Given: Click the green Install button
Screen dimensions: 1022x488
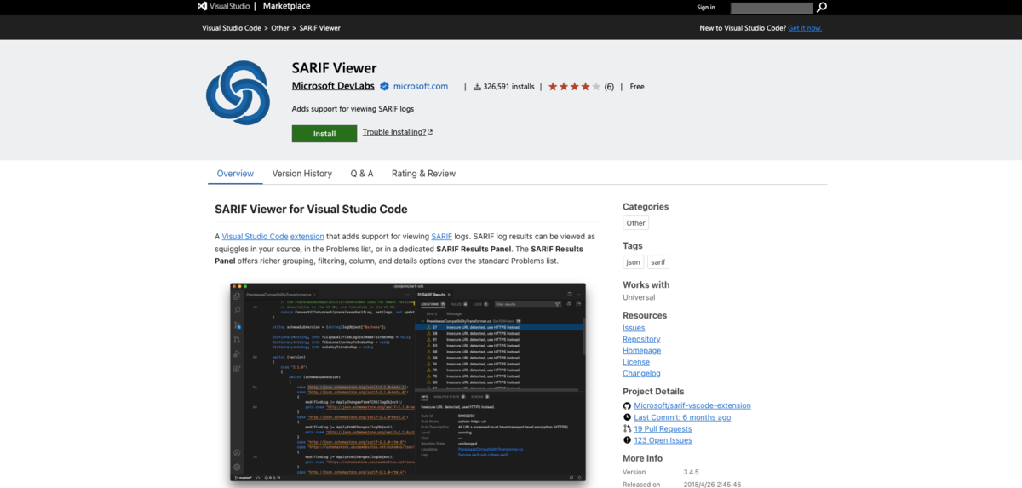Looking at the screenshot, I should pyautogui.click(x=324, y=134).
